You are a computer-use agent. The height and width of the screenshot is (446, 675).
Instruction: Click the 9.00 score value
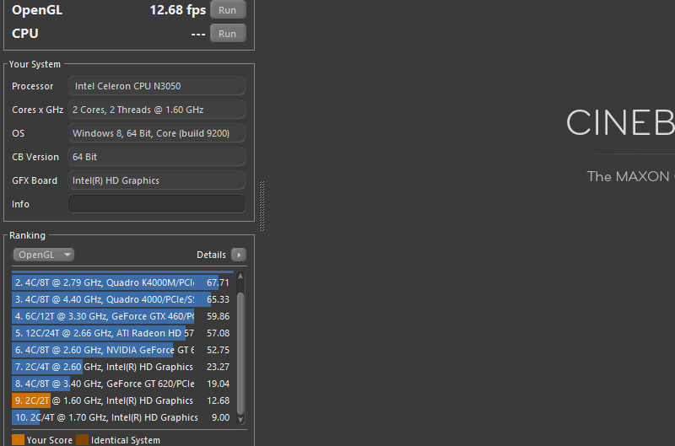click(220, 417)
